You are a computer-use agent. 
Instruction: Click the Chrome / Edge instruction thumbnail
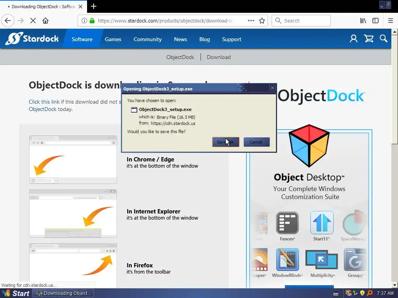tap(73, 159)
